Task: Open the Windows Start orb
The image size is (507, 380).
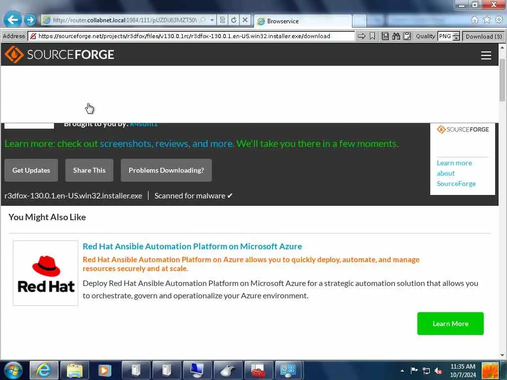Action: tap(13, 370)
